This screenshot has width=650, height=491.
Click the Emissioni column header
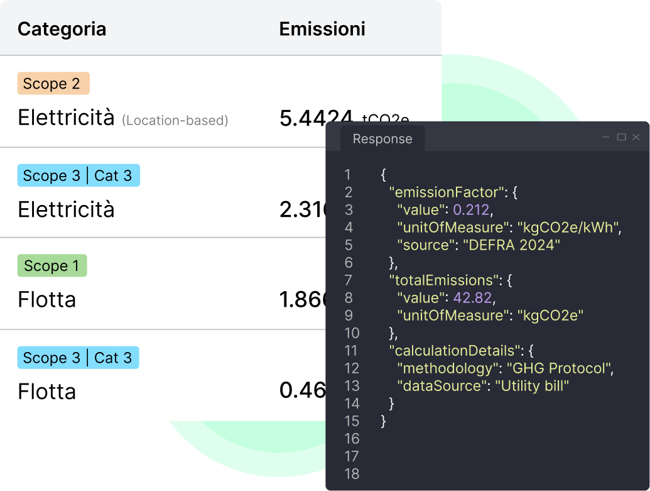(322, 28)
